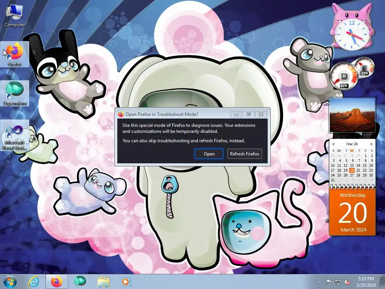Select day 31 in the calendar gadget
Image resolution: width=385 pixels, height=289 pixels.
pos(333,180)
